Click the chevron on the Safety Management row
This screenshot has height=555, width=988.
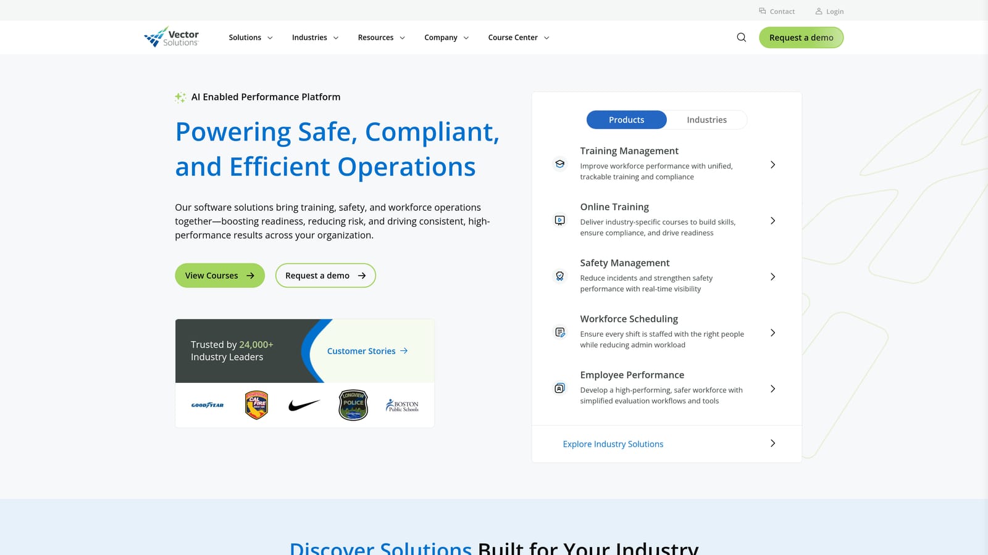pos(772,277)
